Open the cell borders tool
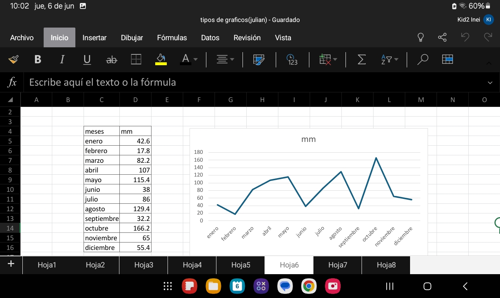 (x=136, y=60)
